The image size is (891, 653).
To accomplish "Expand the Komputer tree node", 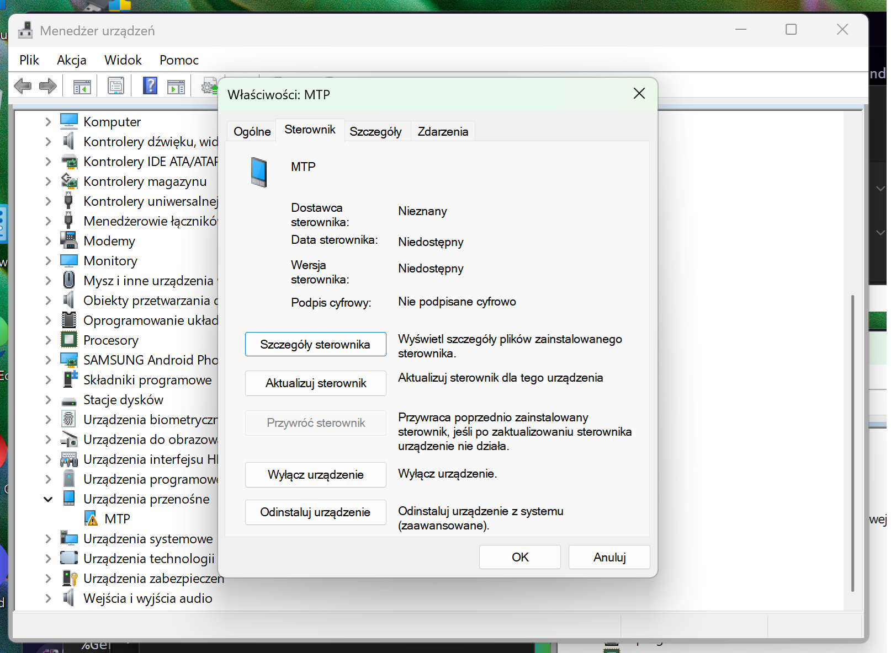I will coord(48,121).
